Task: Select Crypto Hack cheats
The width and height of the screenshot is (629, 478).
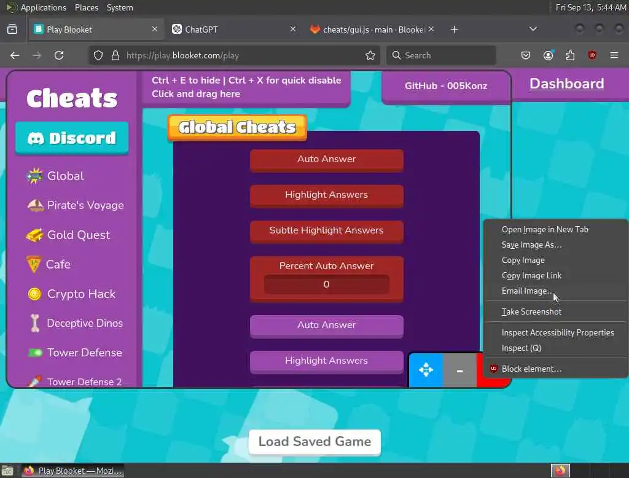Action: click(x=71, y=294)
